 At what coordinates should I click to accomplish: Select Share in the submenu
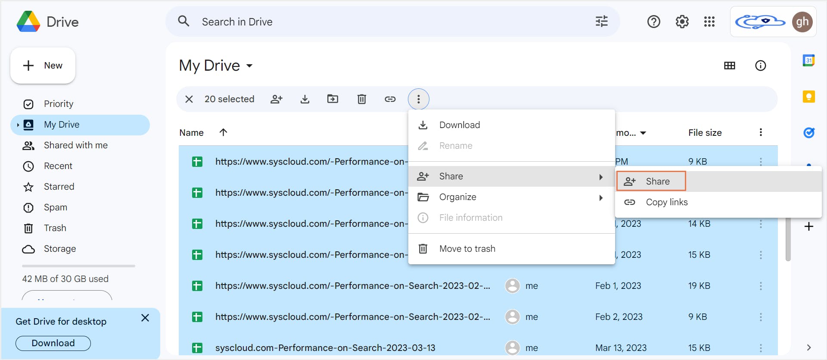coord(718,182)
